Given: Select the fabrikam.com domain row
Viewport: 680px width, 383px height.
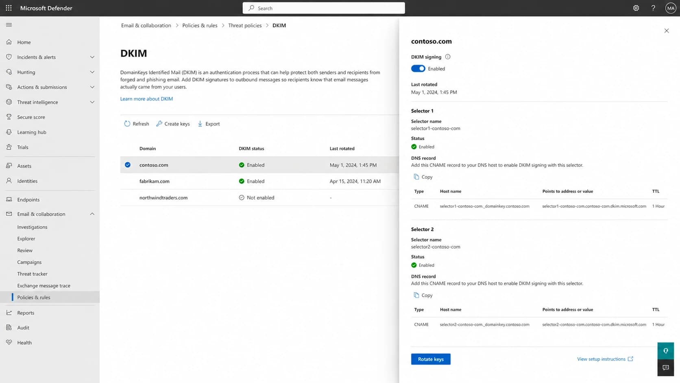Looking at the screenshot, I should point(259,181).
